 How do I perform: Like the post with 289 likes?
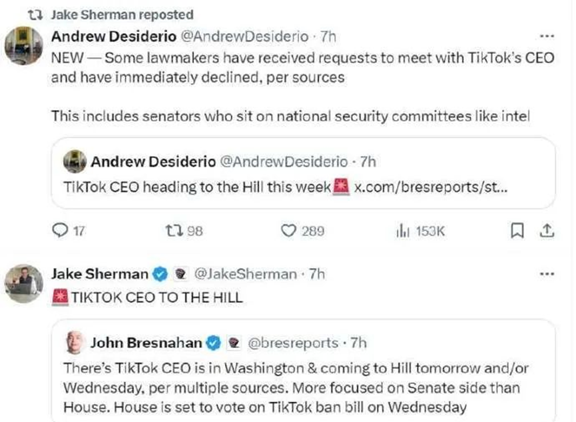[288, 231]
